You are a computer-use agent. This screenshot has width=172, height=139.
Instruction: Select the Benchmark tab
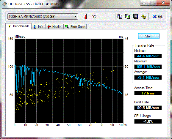pos(18,26)
